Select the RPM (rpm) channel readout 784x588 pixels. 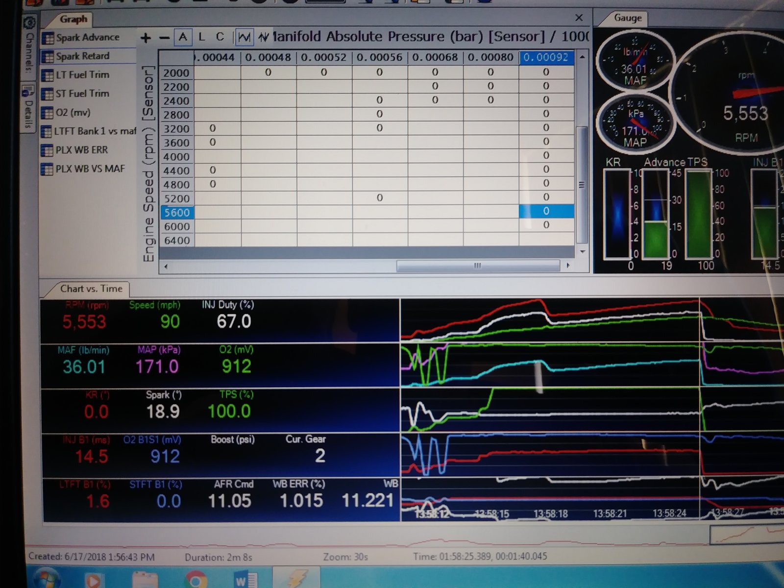(84, 316)
